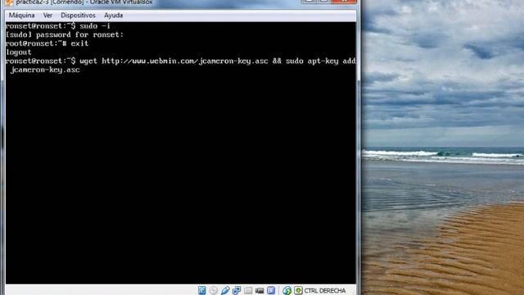The height and width of the screenshot is (295, 524).
Task: Click the network adapters icon with two monitors
Action: coord(237,290)
